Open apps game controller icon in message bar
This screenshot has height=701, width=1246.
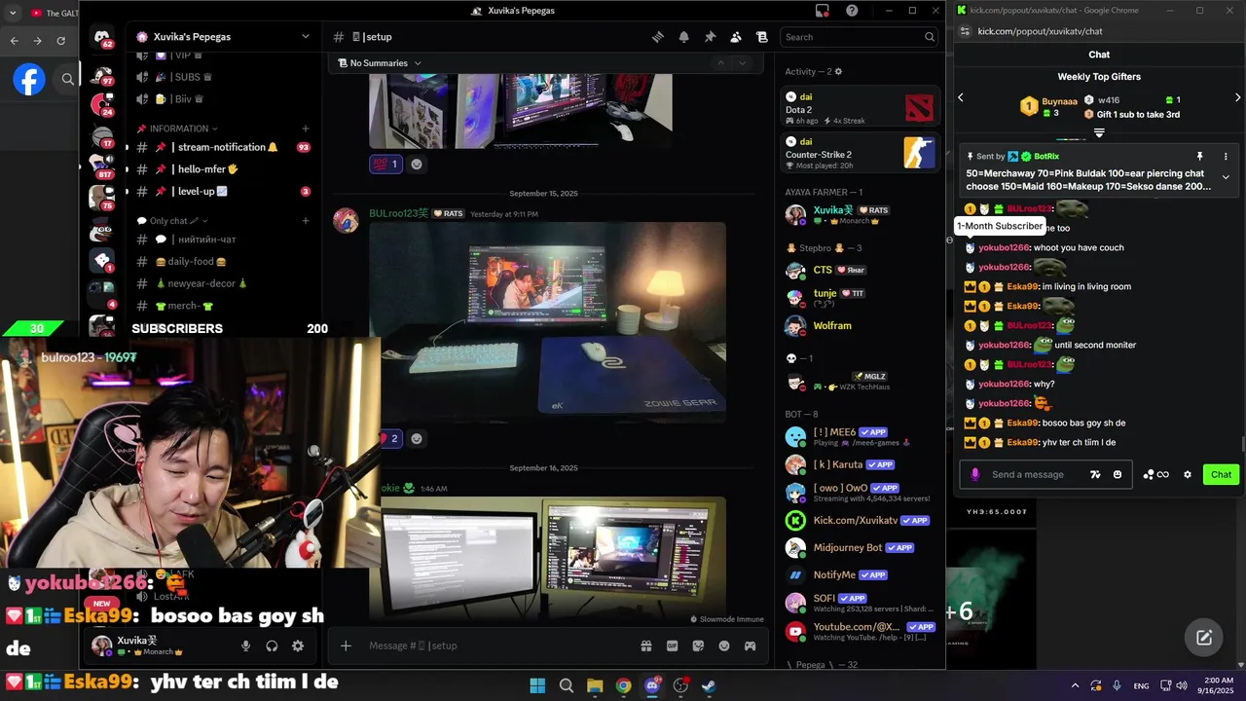point(750,646)
